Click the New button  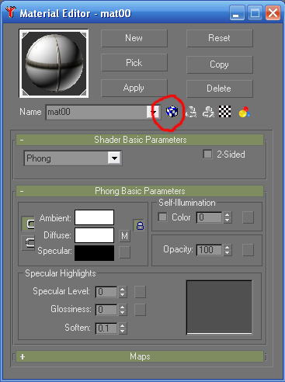[134, 38]
